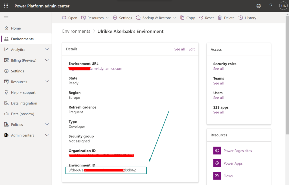
Task: Click the 'Not assigned' security group value
Action: 79,141
